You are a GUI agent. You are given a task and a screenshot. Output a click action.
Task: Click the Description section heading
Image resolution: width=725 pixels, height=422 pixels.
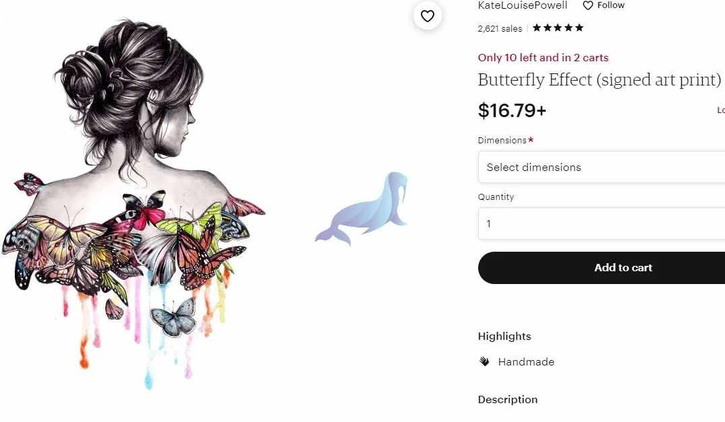(508, 399)
